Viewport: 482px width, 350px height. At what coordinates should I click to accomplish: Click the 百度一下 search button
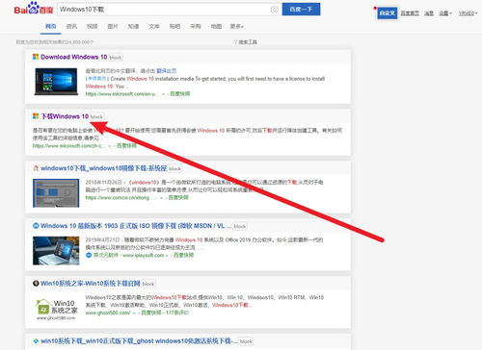point(301,10)
